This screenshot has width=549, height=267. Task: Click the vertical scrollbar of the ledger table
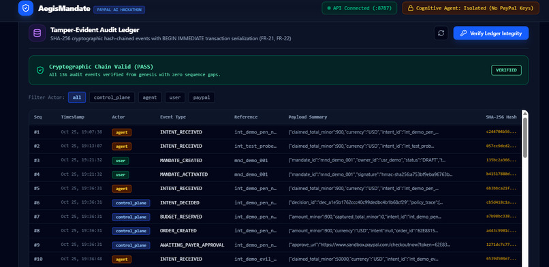click(x=525, y=138)
